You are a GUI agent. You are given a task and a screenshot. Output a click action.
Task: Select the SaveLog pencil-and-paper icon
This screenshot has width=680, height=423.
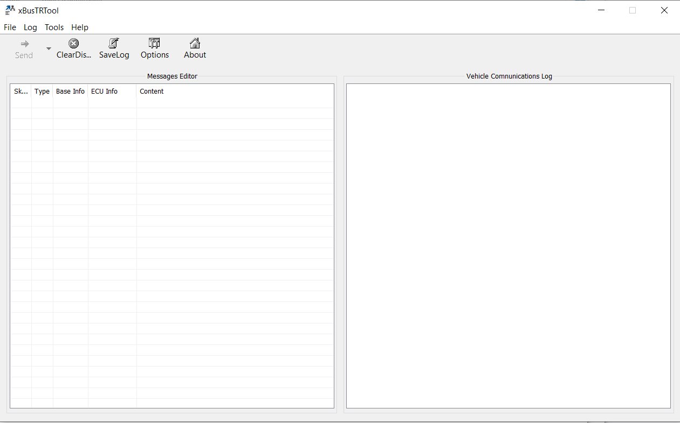114,43
